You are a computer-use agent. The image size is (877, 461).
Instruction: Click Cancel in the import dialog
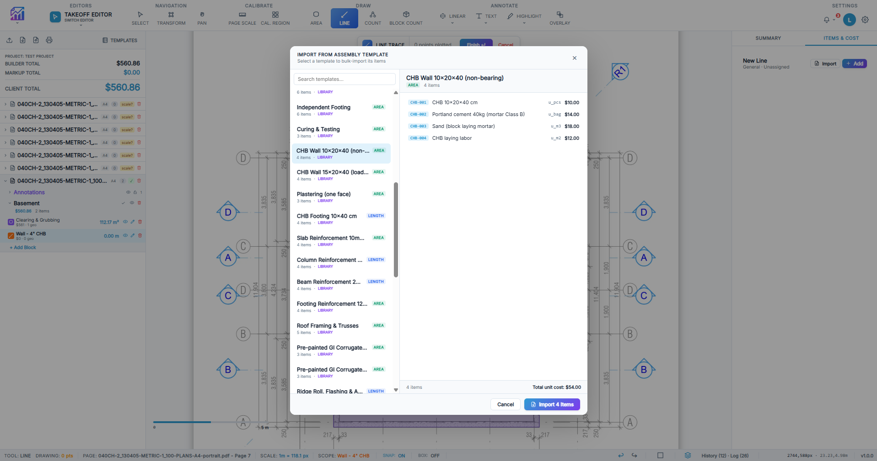[x=505, y=404]
